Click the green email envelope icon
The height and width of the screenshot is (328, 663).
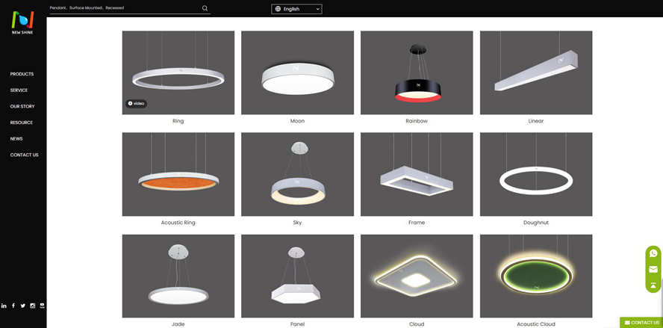pos(653,269)
